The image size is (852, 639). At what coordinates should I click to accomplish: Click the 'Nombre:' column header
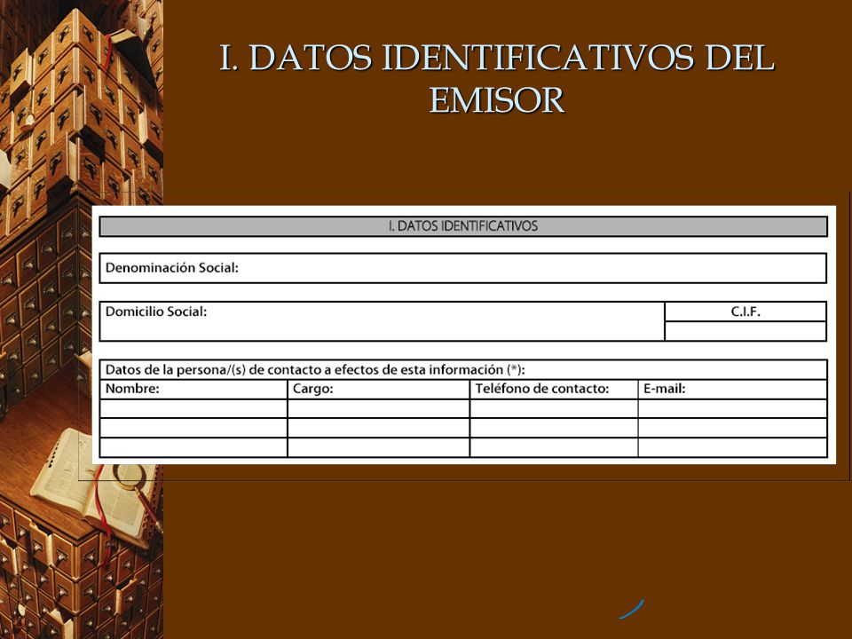[193, 389]
